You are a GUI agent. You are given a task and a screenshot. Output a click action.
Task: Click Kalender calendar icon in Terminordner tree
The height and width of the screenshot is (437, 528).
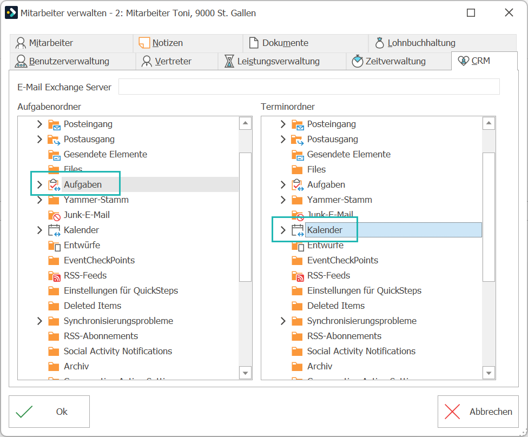click(298, 230)
